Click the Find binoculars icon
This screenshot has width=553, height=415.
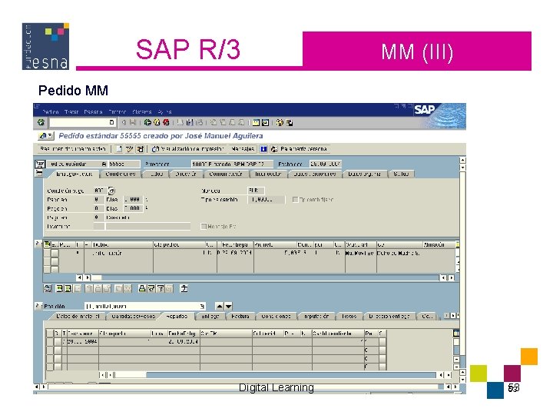click(x=190, y=122)
